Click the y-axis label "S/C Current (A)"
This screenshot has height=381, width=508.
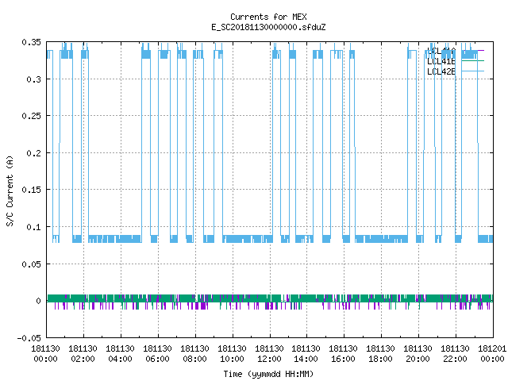pyautogui.click(x=10, y=191)
